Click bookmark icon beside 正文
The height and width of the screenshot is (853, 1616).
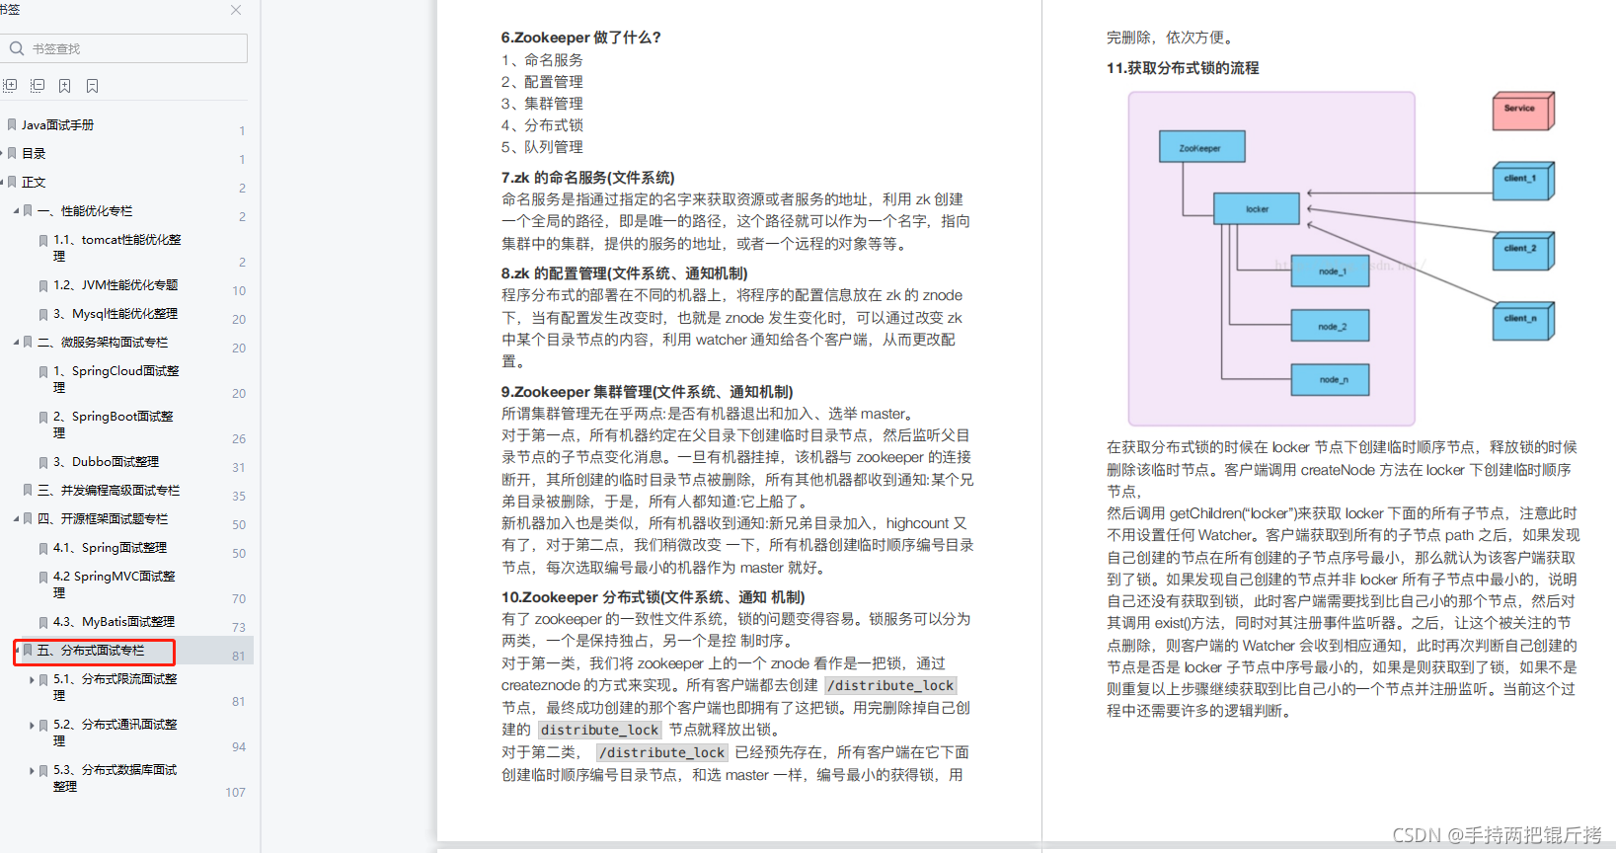pos(12,182)
